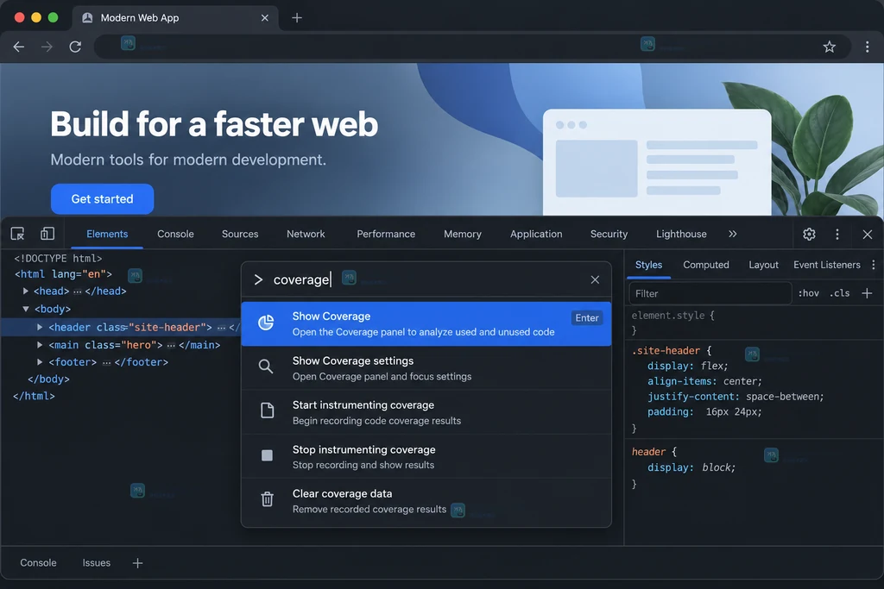
Task: Switch to the Elements tab
Action: click(107, 234)
